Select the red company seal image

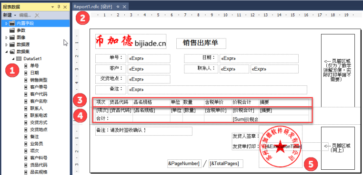[x=281, y=147]
